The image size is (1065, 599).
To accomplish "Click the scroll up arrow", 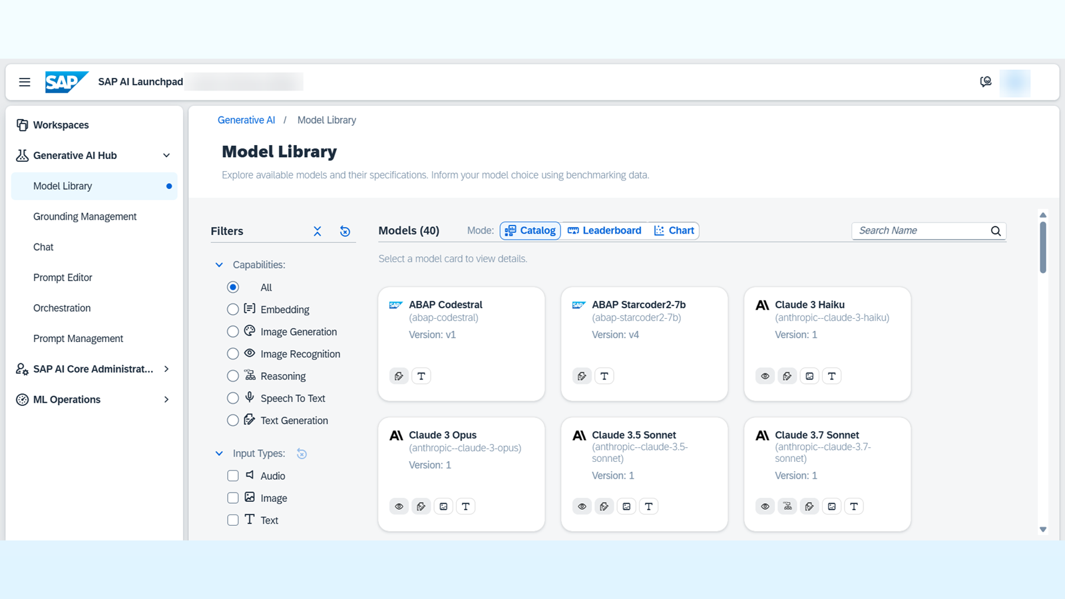I will point(1043,215).
